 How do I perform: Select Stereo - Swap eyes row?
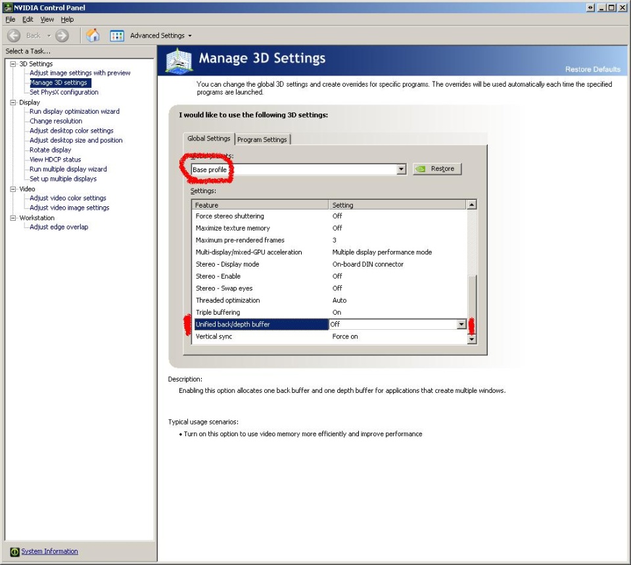point(329,288)
